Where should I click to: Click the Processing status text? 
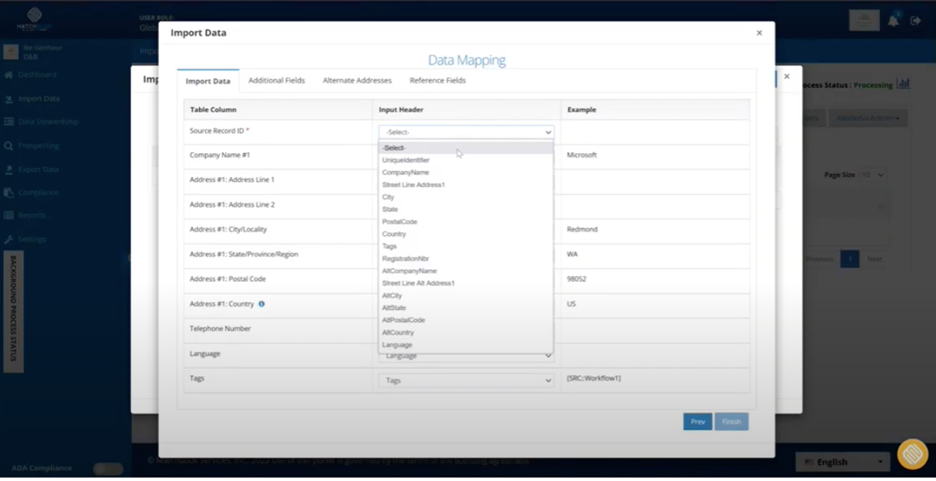pyautogui.click(x=873, y=85)
